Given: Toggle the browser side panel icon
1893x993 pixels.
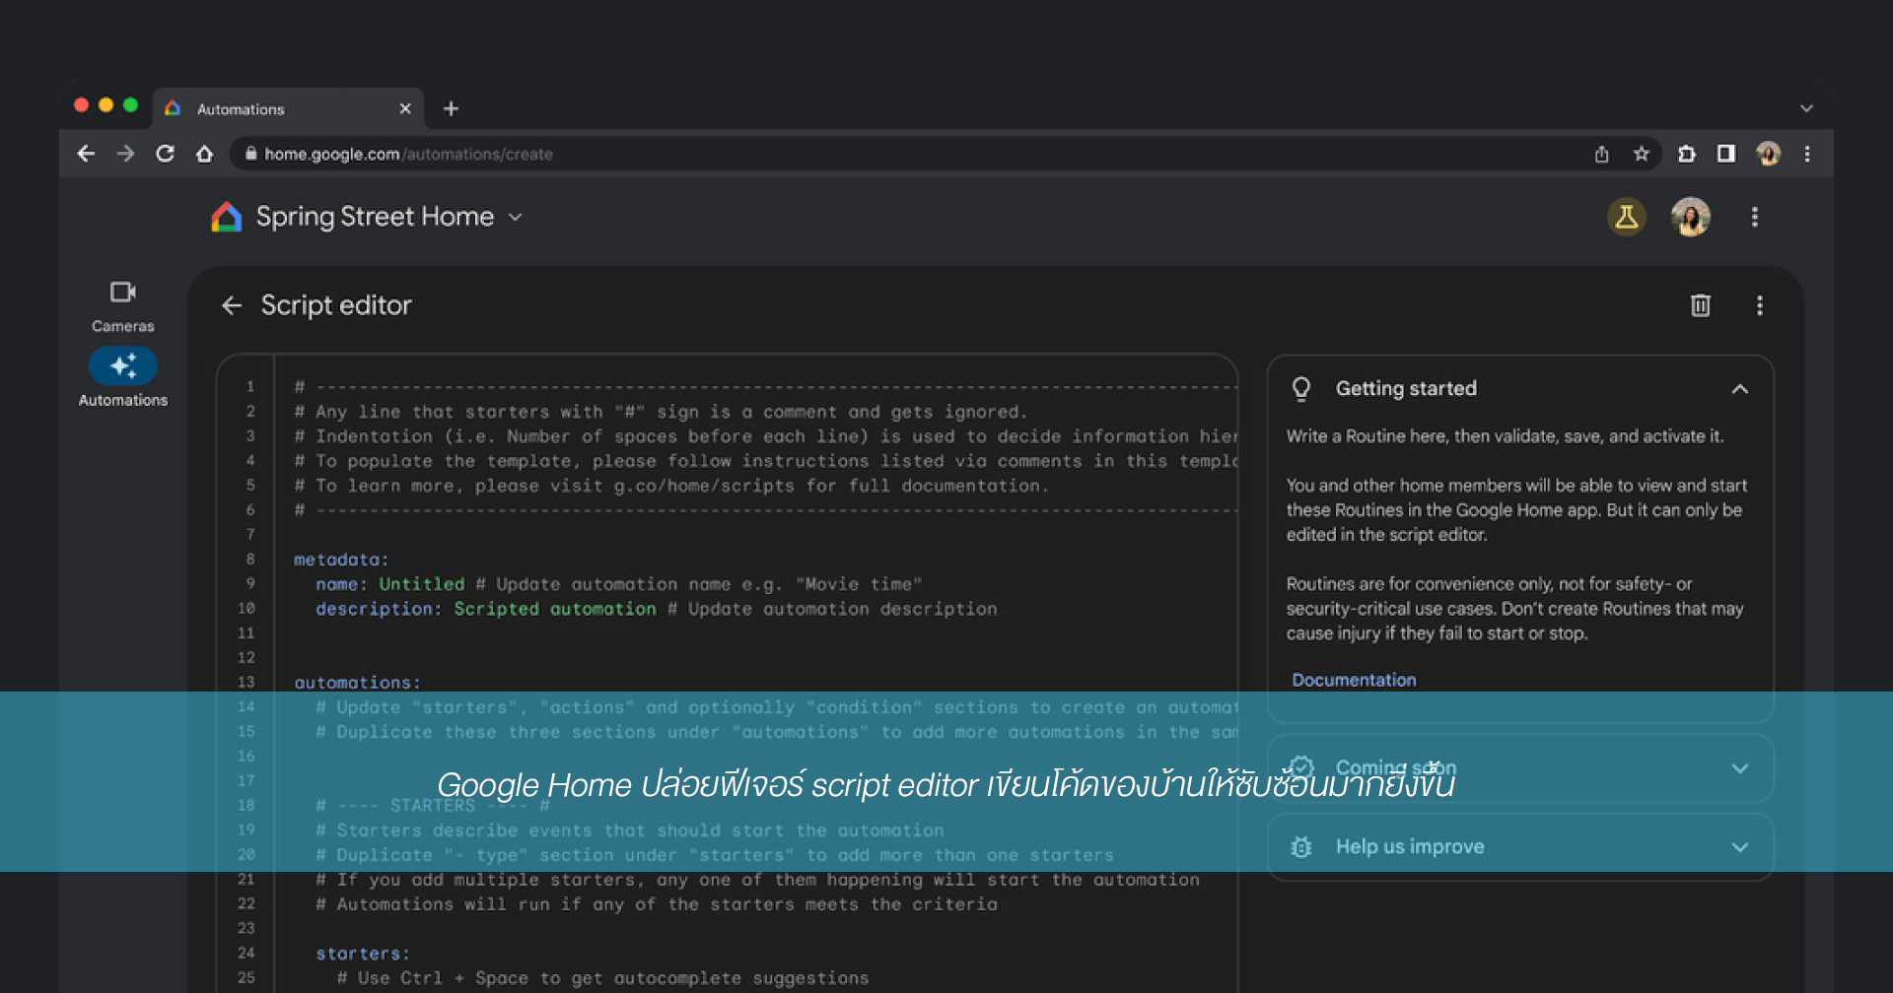Looking at the screenshot, I should pos(1725,154).
